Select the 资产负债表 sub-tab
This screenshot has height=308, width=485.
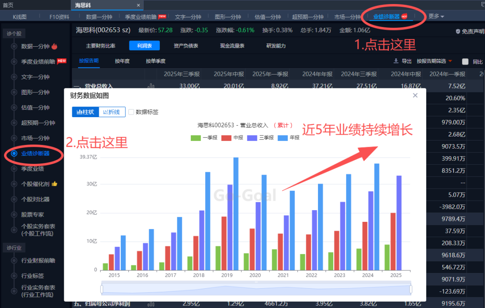point(185,46)
